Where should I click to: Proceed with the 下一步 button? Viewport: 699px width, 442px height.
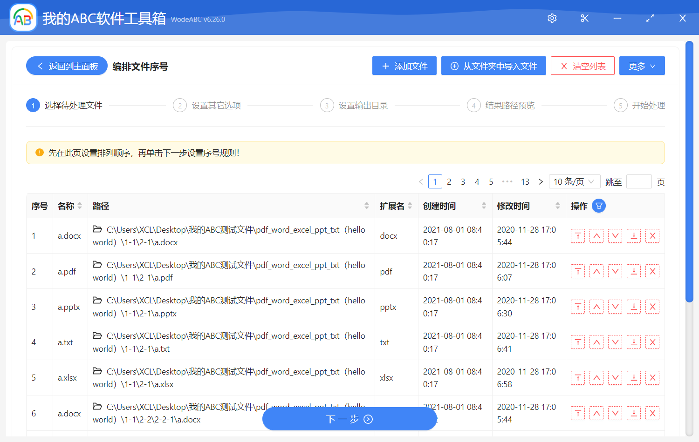(x=349, y=418)
